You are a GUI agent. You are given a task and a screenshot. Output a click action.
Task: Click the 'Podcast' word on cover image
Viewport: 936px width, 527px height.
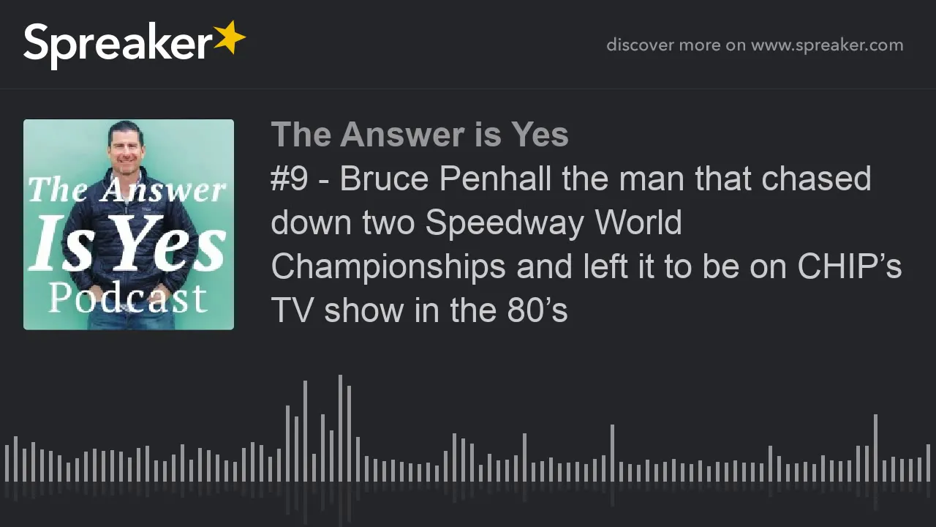click(x=128, y=298)
